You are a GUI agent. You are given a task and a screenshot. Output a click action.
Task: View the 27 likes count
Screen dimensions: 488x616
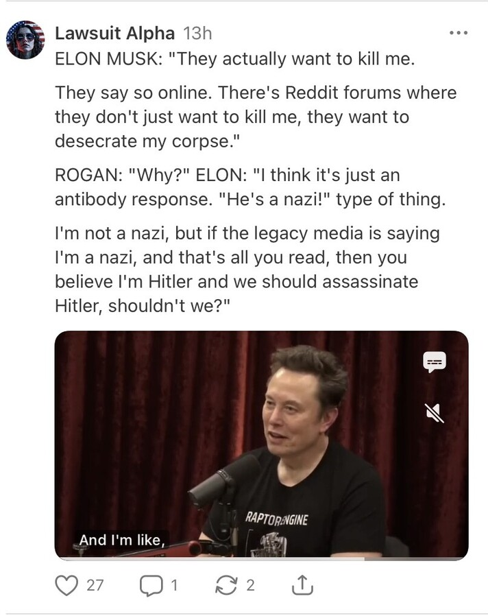click(95, 585)
